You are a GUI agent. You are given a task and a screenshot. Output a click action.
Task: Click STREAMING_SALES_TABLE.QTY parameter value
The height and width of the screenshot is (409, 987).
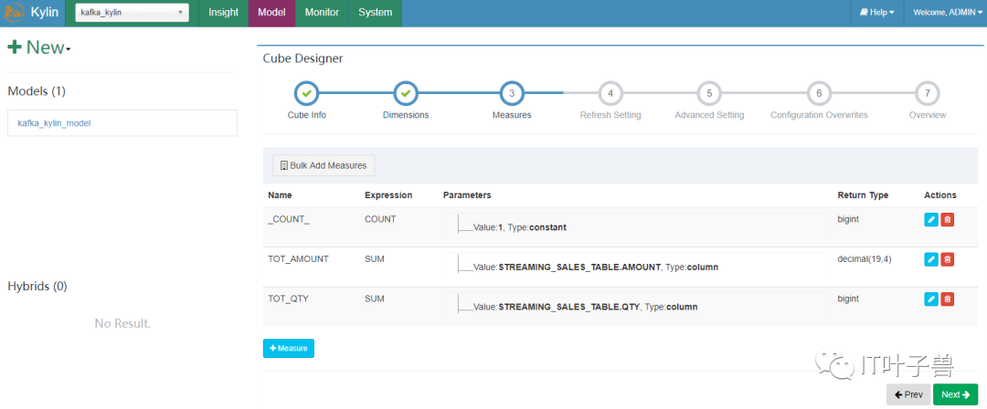[569, 307]
